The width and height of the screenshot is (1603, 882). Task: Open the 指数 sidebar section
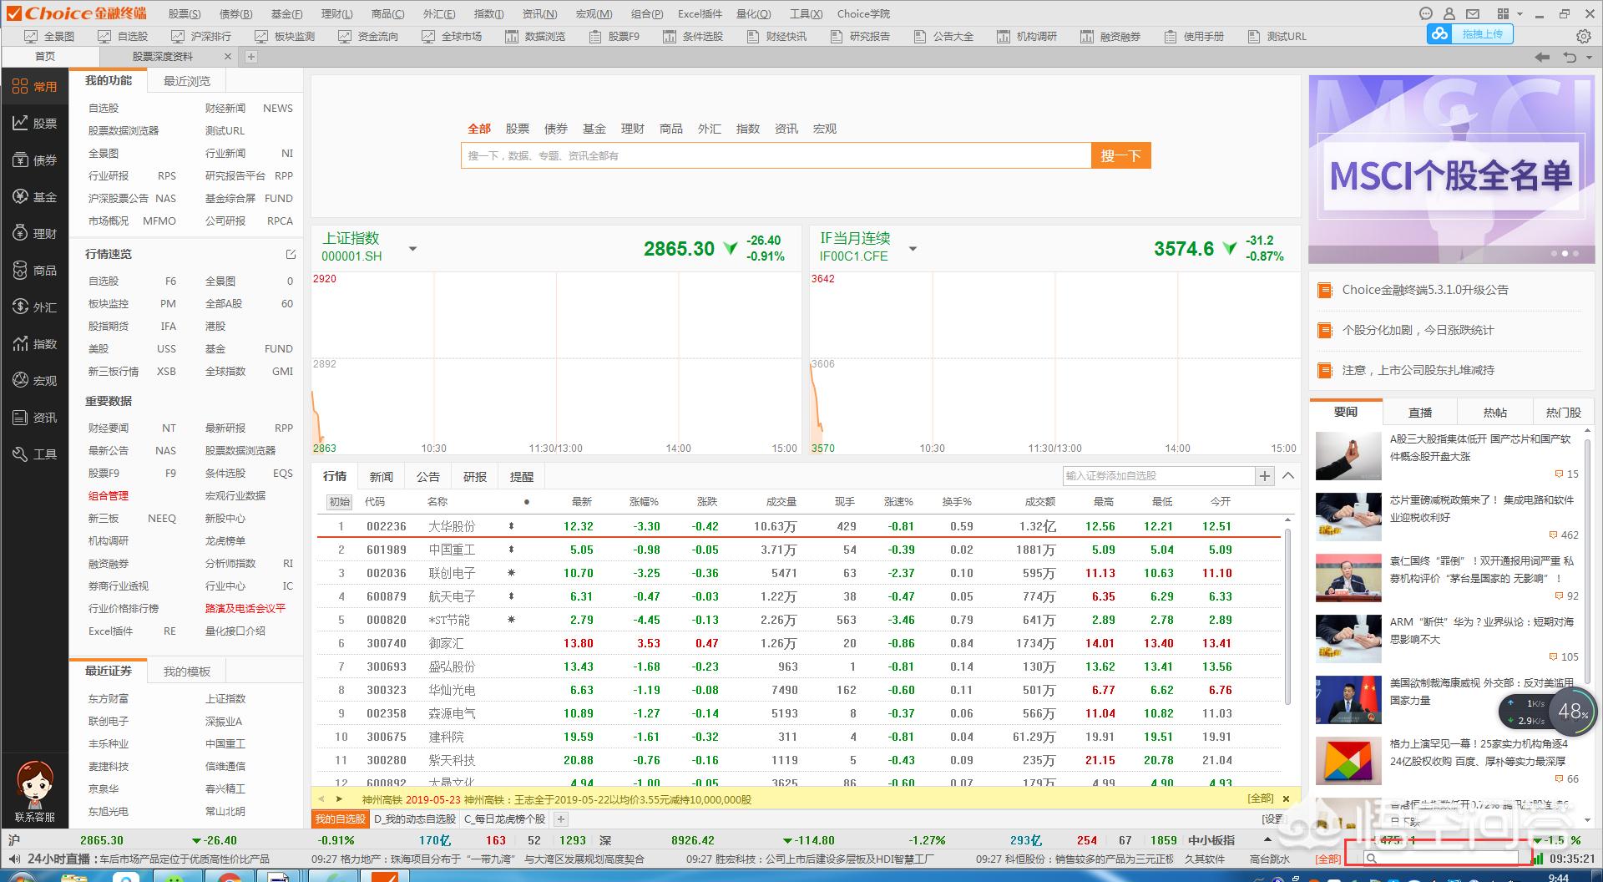click(x=34, y=344)
